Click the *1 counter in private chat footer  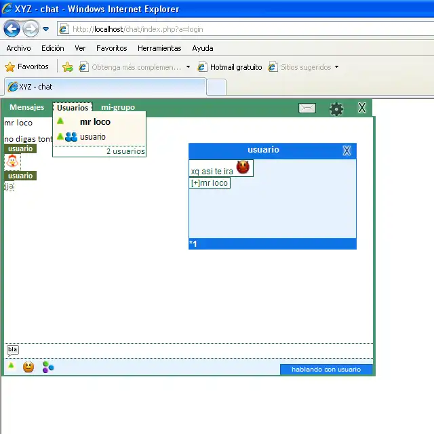point(193,244)
